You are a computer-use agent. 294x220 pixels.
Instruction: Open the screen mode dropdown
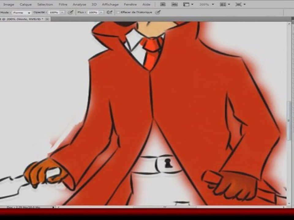[x=240, y=5]
